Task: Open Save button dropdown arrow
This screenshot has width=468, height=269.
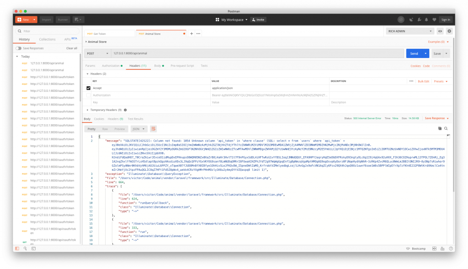Action: pyautogui.click(x=446, y=54)
